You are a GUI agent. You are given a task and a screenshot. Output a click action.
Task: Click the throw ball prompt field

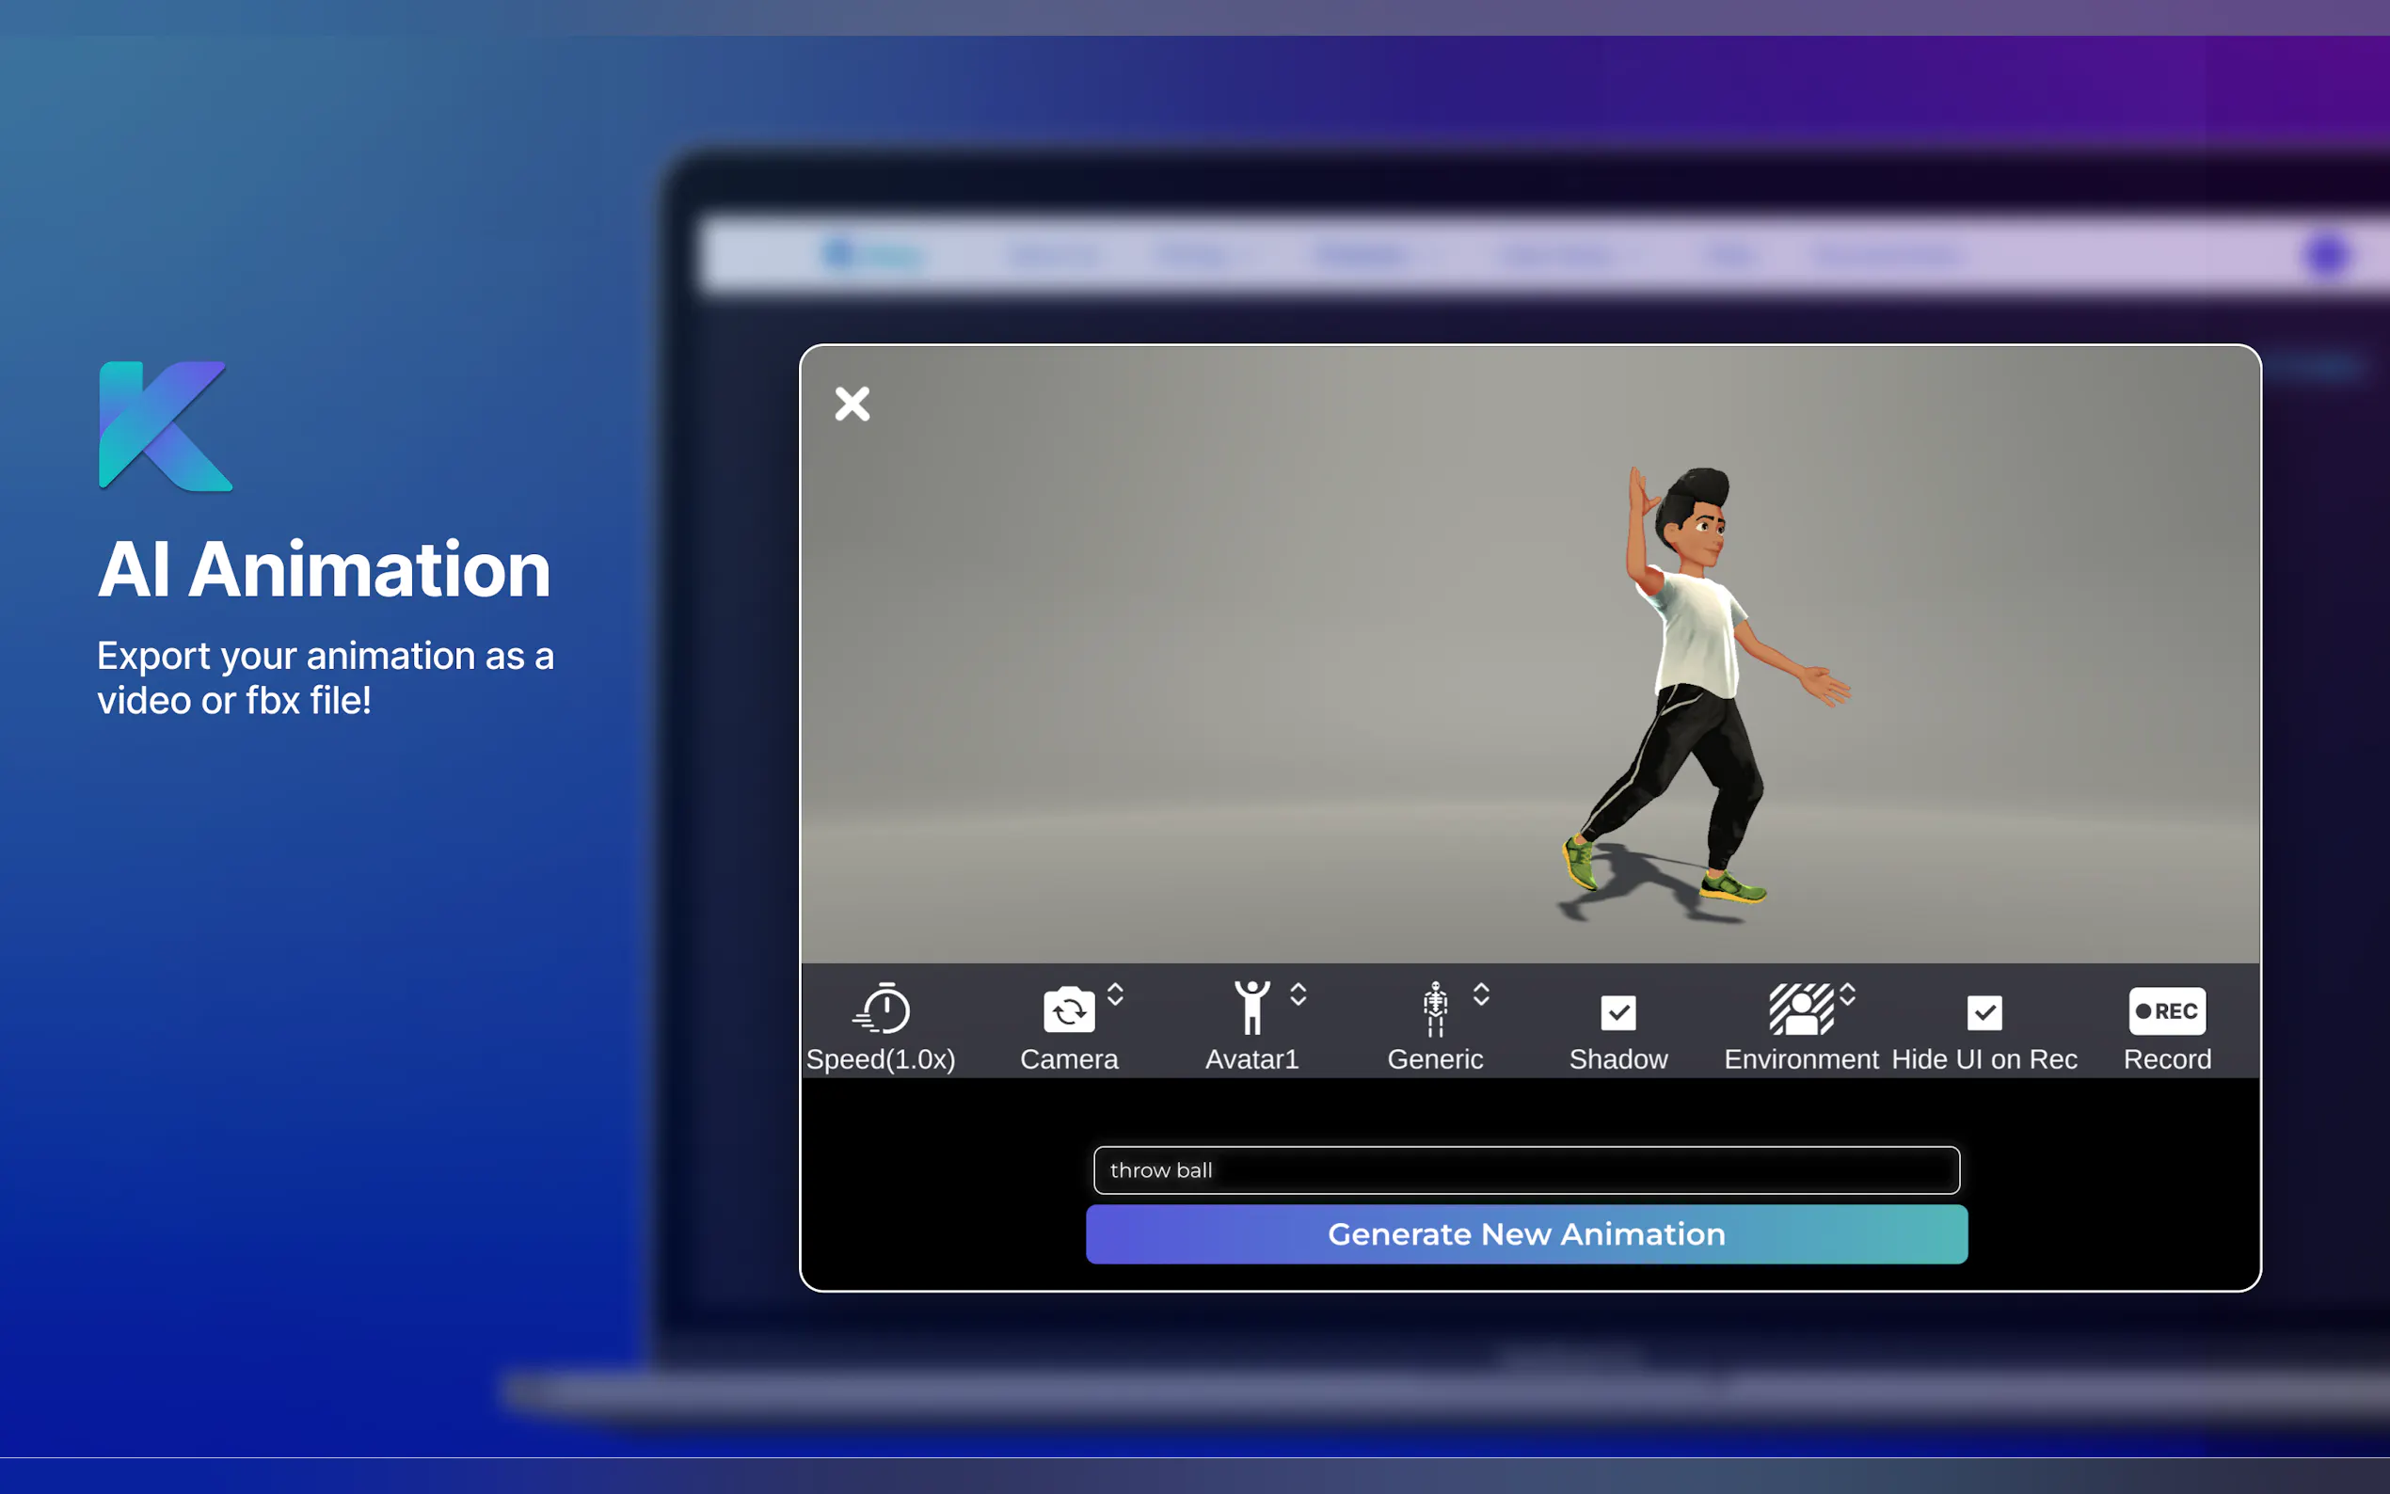click(x=1525, y=1170)
